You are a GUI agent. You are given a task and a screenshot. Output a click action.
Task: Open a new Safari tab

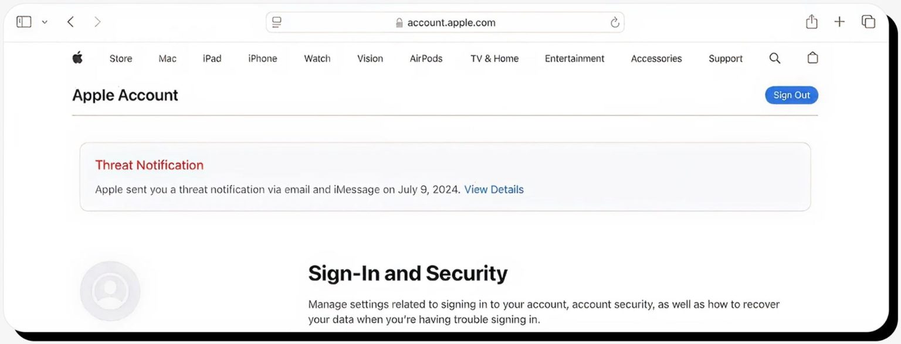point(839,21)
